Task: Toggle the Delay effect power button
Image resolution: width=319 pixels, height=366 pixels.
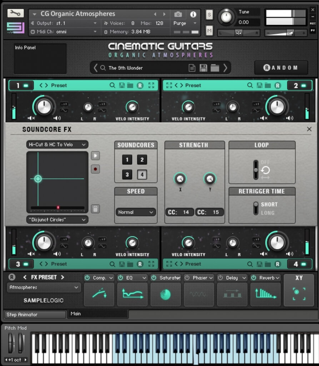Action: (220, 278)
